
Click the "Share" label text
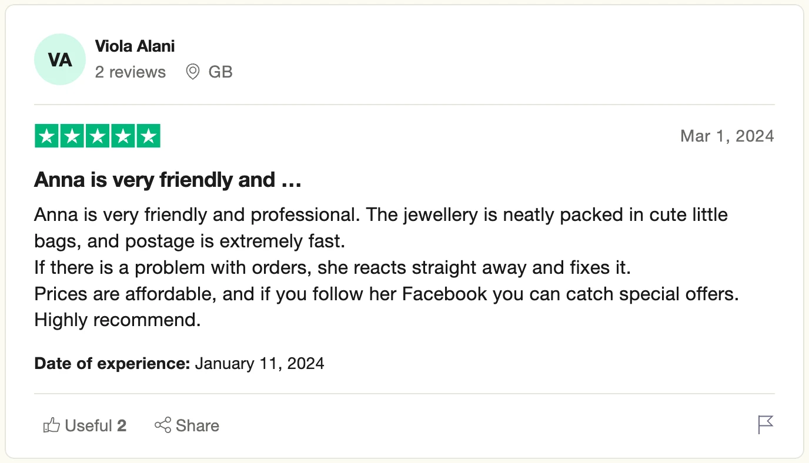pos(198,425)
